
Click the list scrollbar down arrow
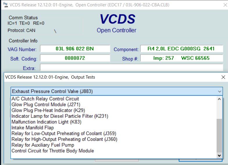[219, 155]
